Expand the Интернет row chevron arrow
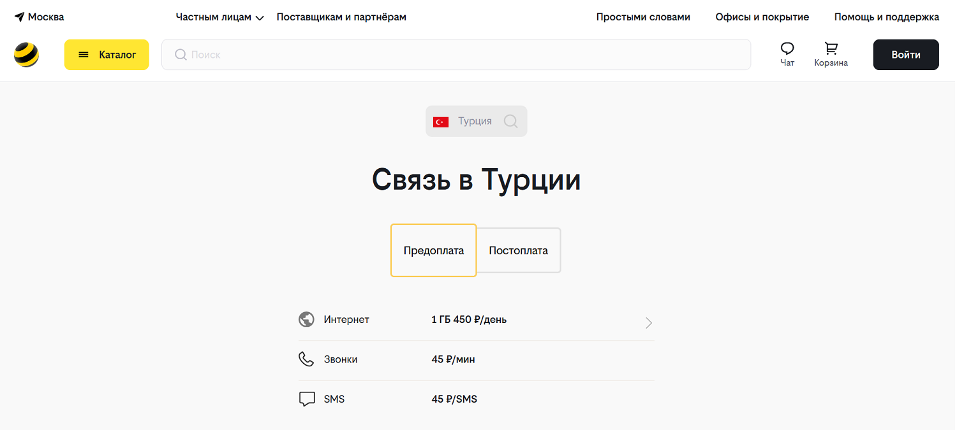 649,323
